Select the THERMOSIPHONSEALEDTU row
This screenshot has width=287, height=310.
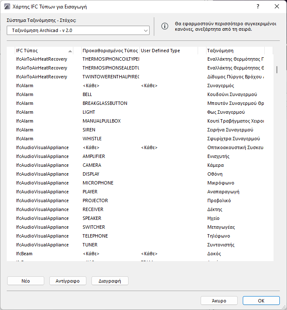pyautogui.click(x=140, y=68)
